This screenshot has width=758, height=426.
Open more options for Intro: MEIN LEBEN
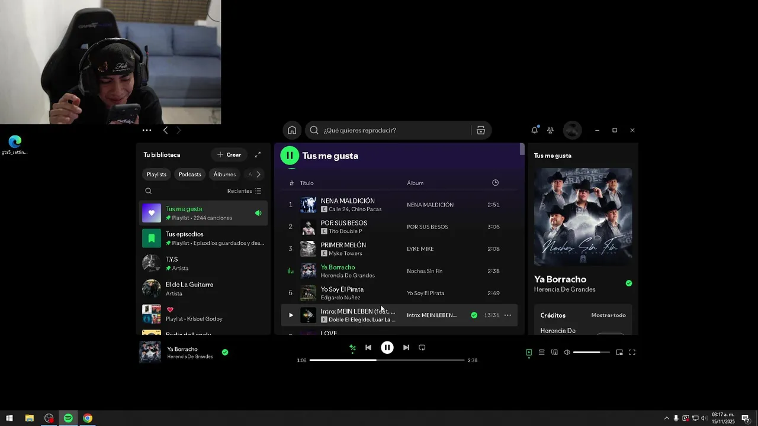click(508, 315)
